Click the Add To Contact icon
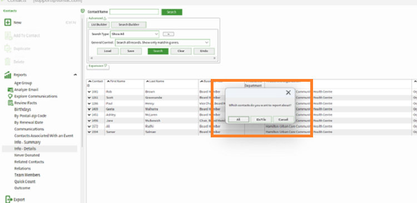Viewport: 417px width, 203px height. (x=8, y=36)
